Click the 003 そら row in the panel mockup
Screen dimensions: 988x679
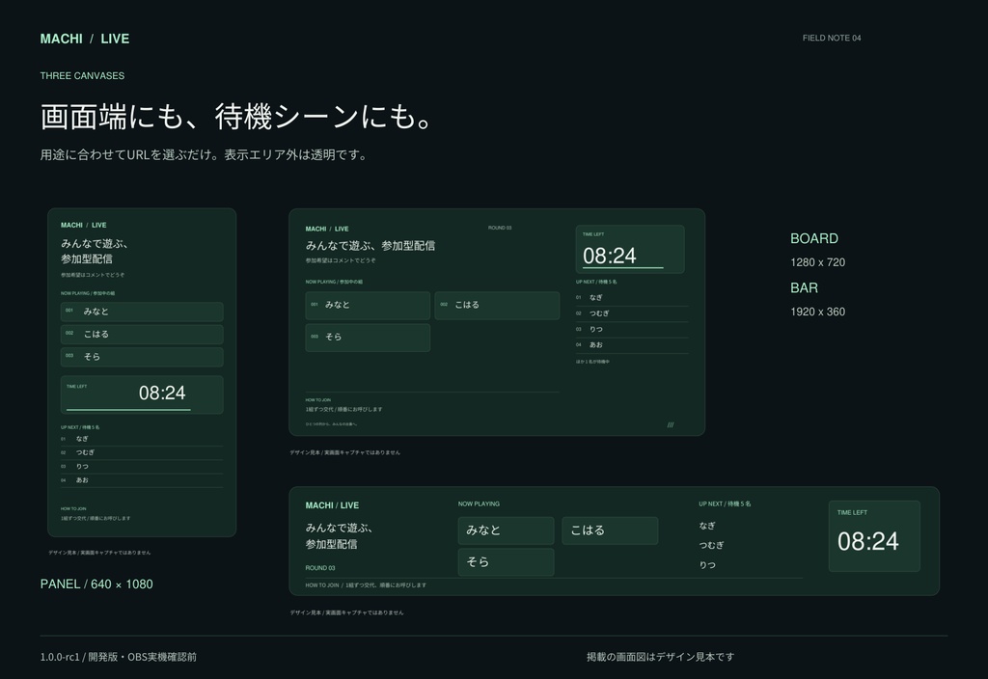click(x=142, y=357)
